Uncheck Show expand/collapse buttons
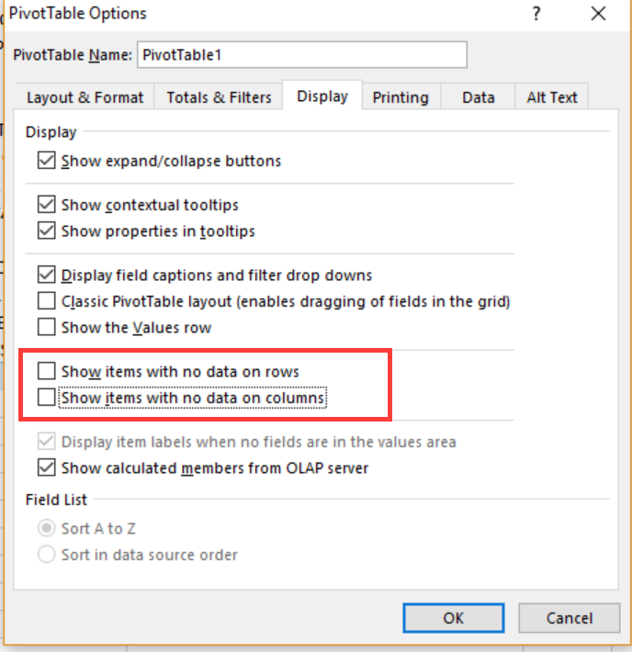The image size is (632, 652). coord(46,161)
